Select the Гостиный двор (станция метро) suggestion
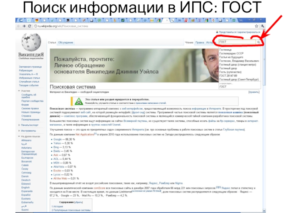This screenshot has width=284, height=213. tap(237, 65)
